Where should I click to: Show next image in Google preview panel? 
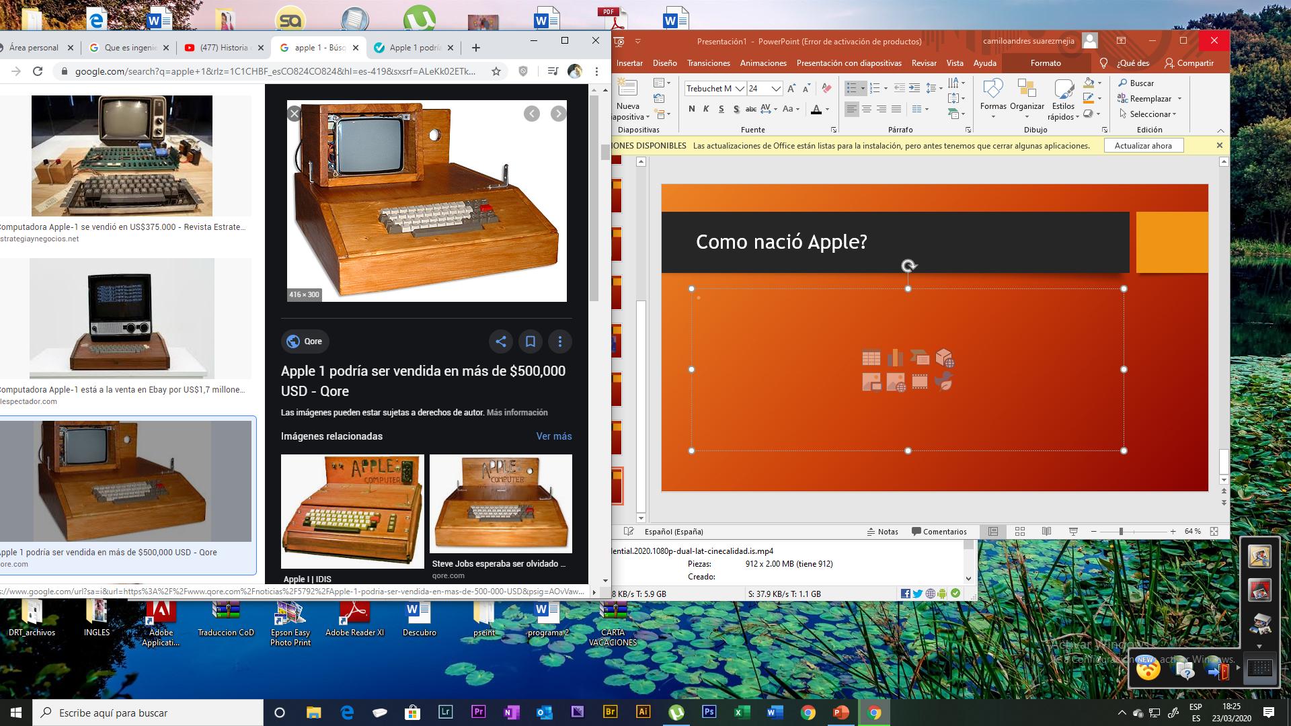tap(558, 114)
